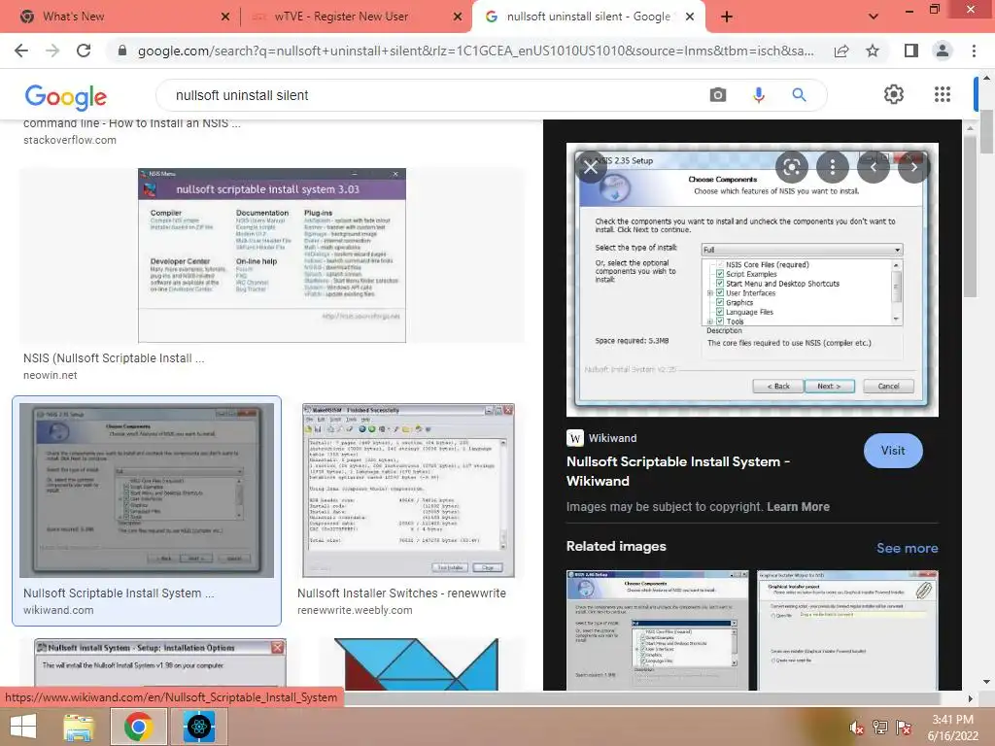The image size is (995, 746).
Task: Open Windows Start menu
Action: coord(23,727)
